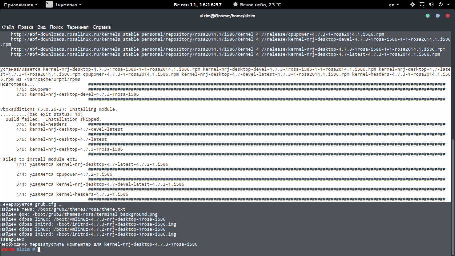
Task: Click the volume speaker icon
Action: click(431, 5)
